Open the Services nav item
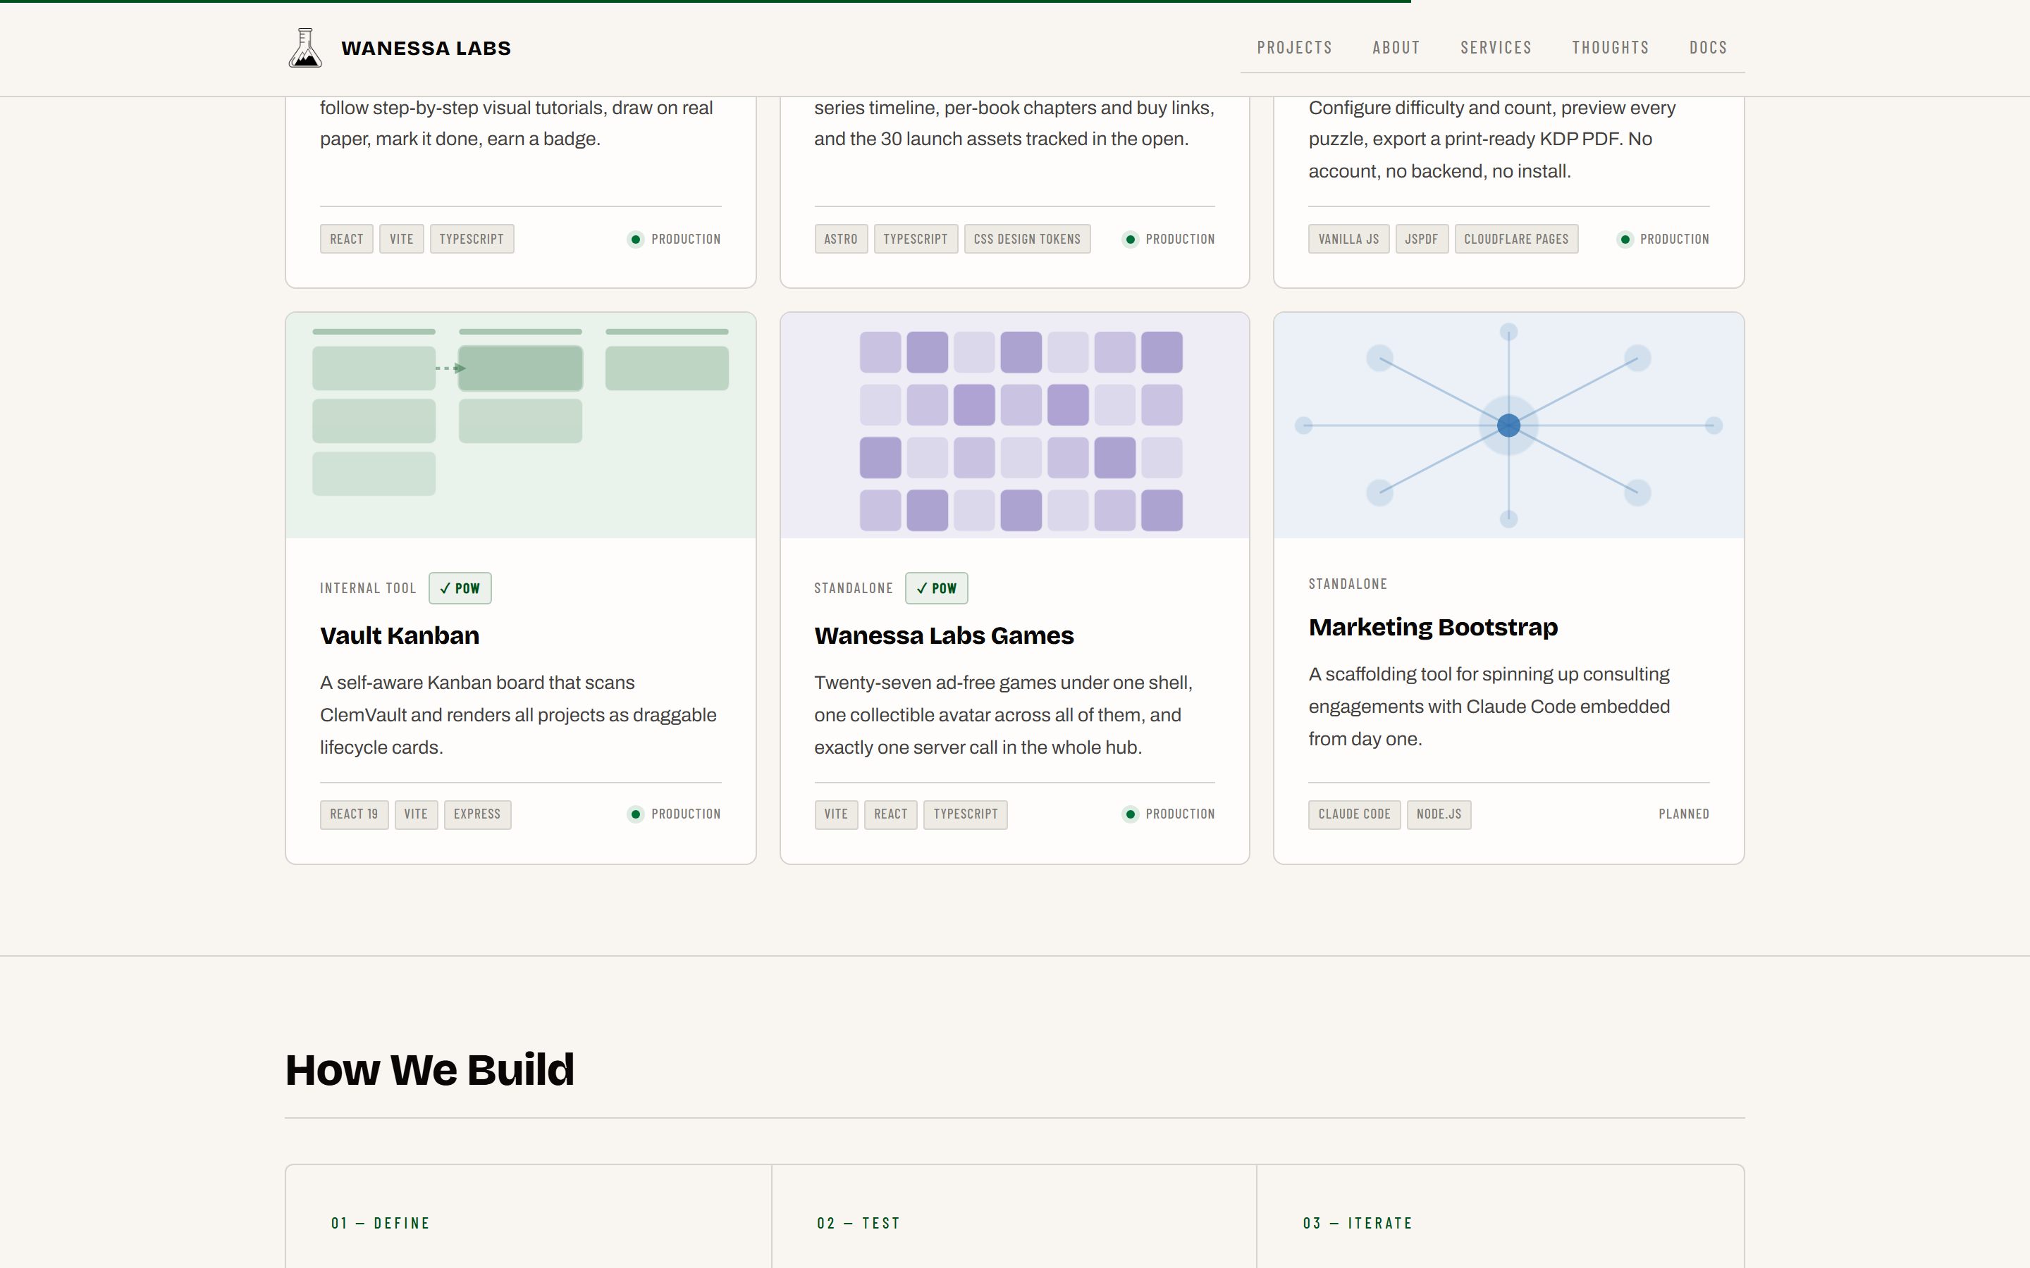This screenshot has height=1268, width=2030. coord(1496,48)
